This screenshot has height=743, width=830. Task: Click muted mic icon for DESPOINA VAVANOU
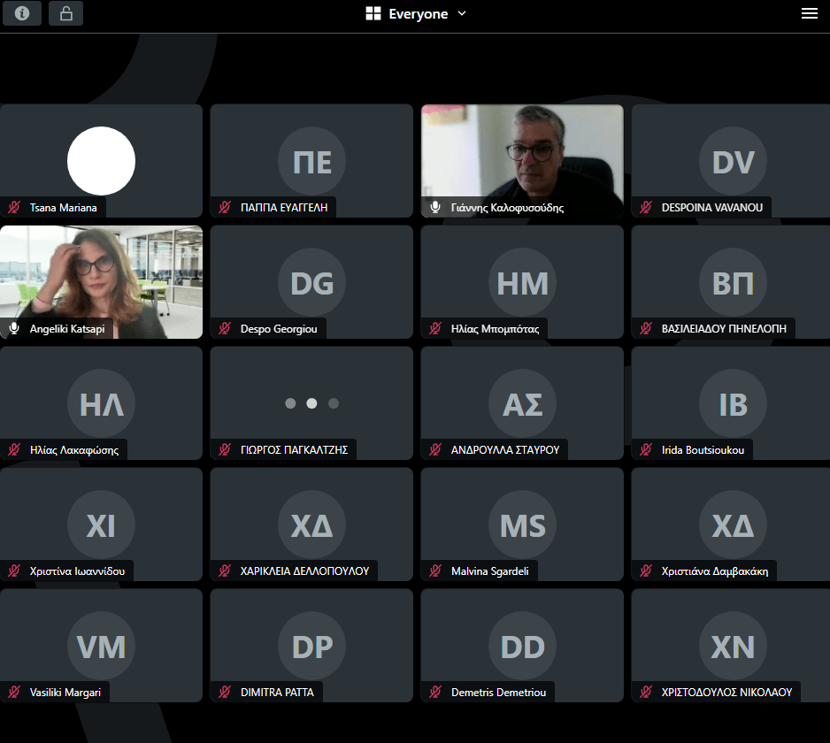click(646, 208)
